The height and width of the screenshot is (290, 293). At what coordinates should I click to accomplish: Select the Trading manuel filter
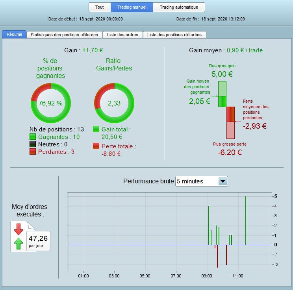point(132,7)
